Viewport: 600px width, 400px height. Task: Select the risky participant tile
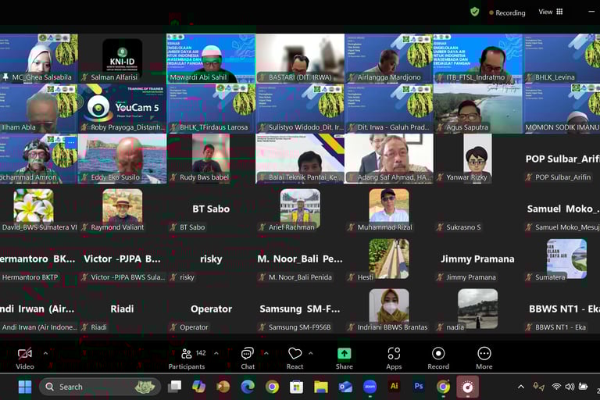click(211, 259)
